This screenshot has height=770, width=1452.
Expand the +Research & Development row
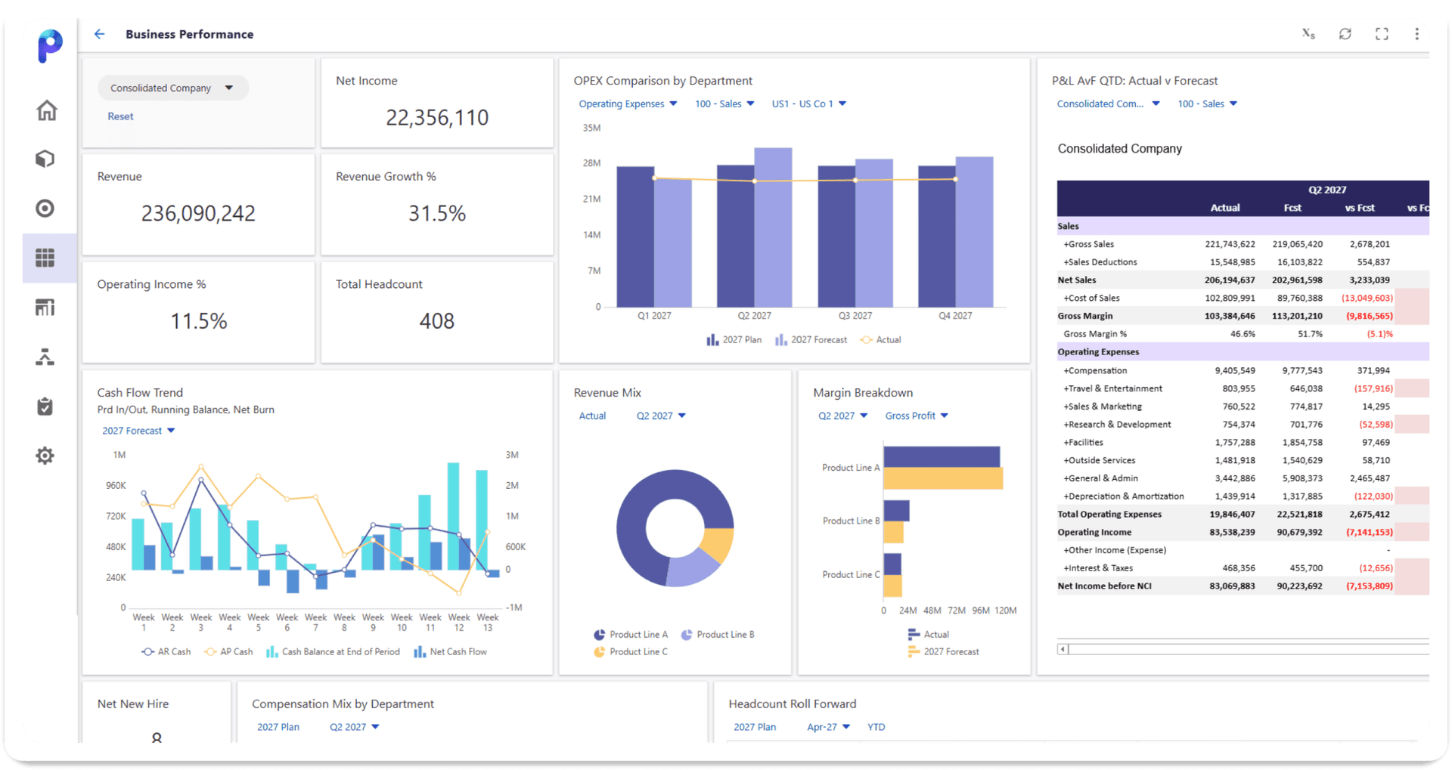pos(1117,425)
